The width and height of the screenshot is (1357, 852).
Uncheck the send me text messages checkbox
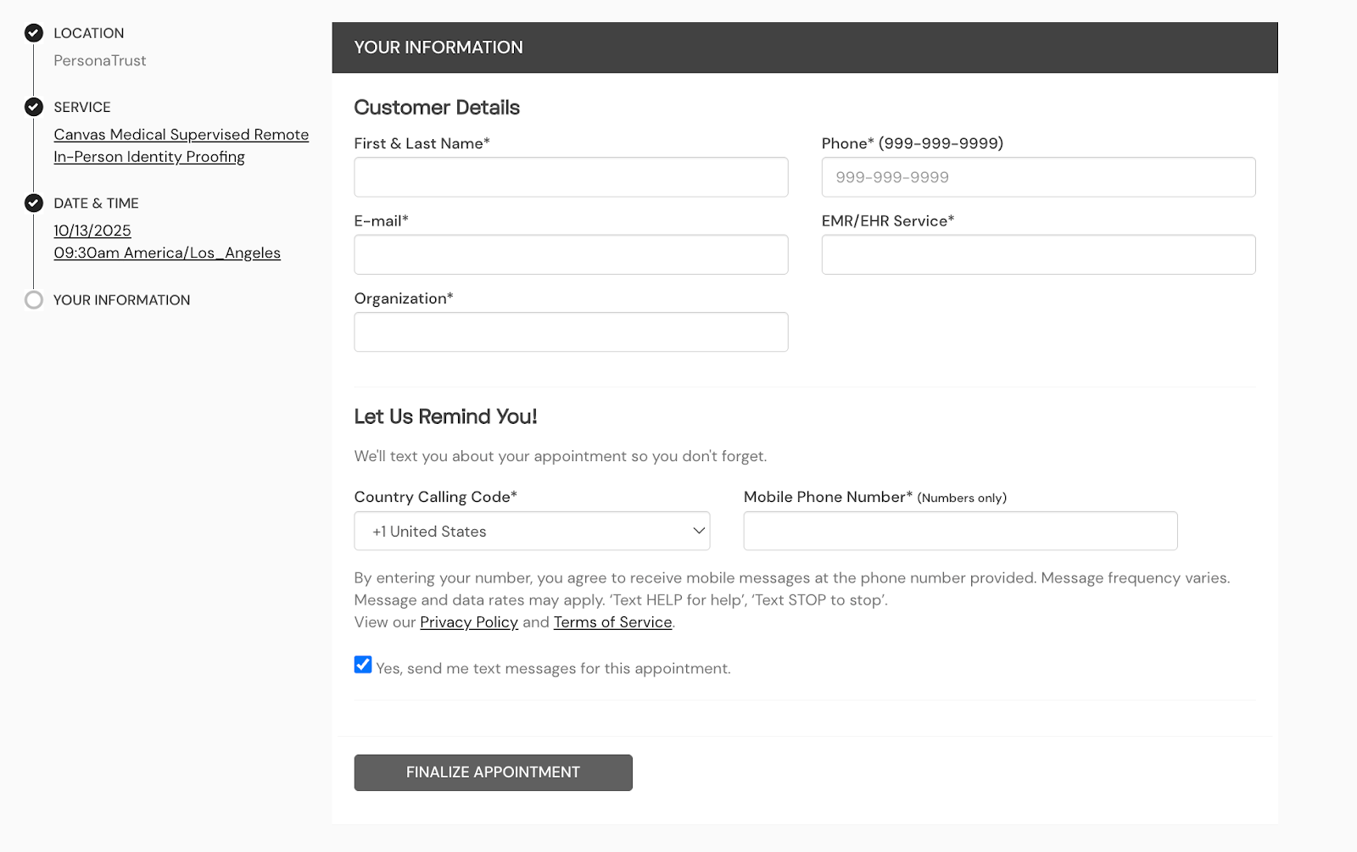click(x=363, y=665)
